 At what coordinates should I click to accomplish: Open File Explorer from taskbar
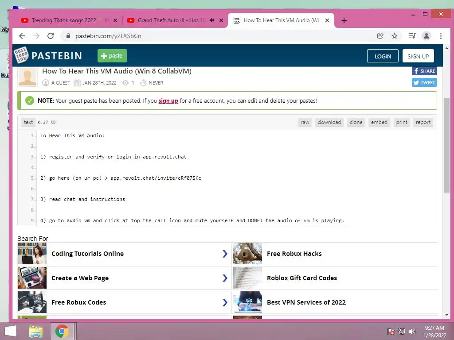click(x=36, y=331)
